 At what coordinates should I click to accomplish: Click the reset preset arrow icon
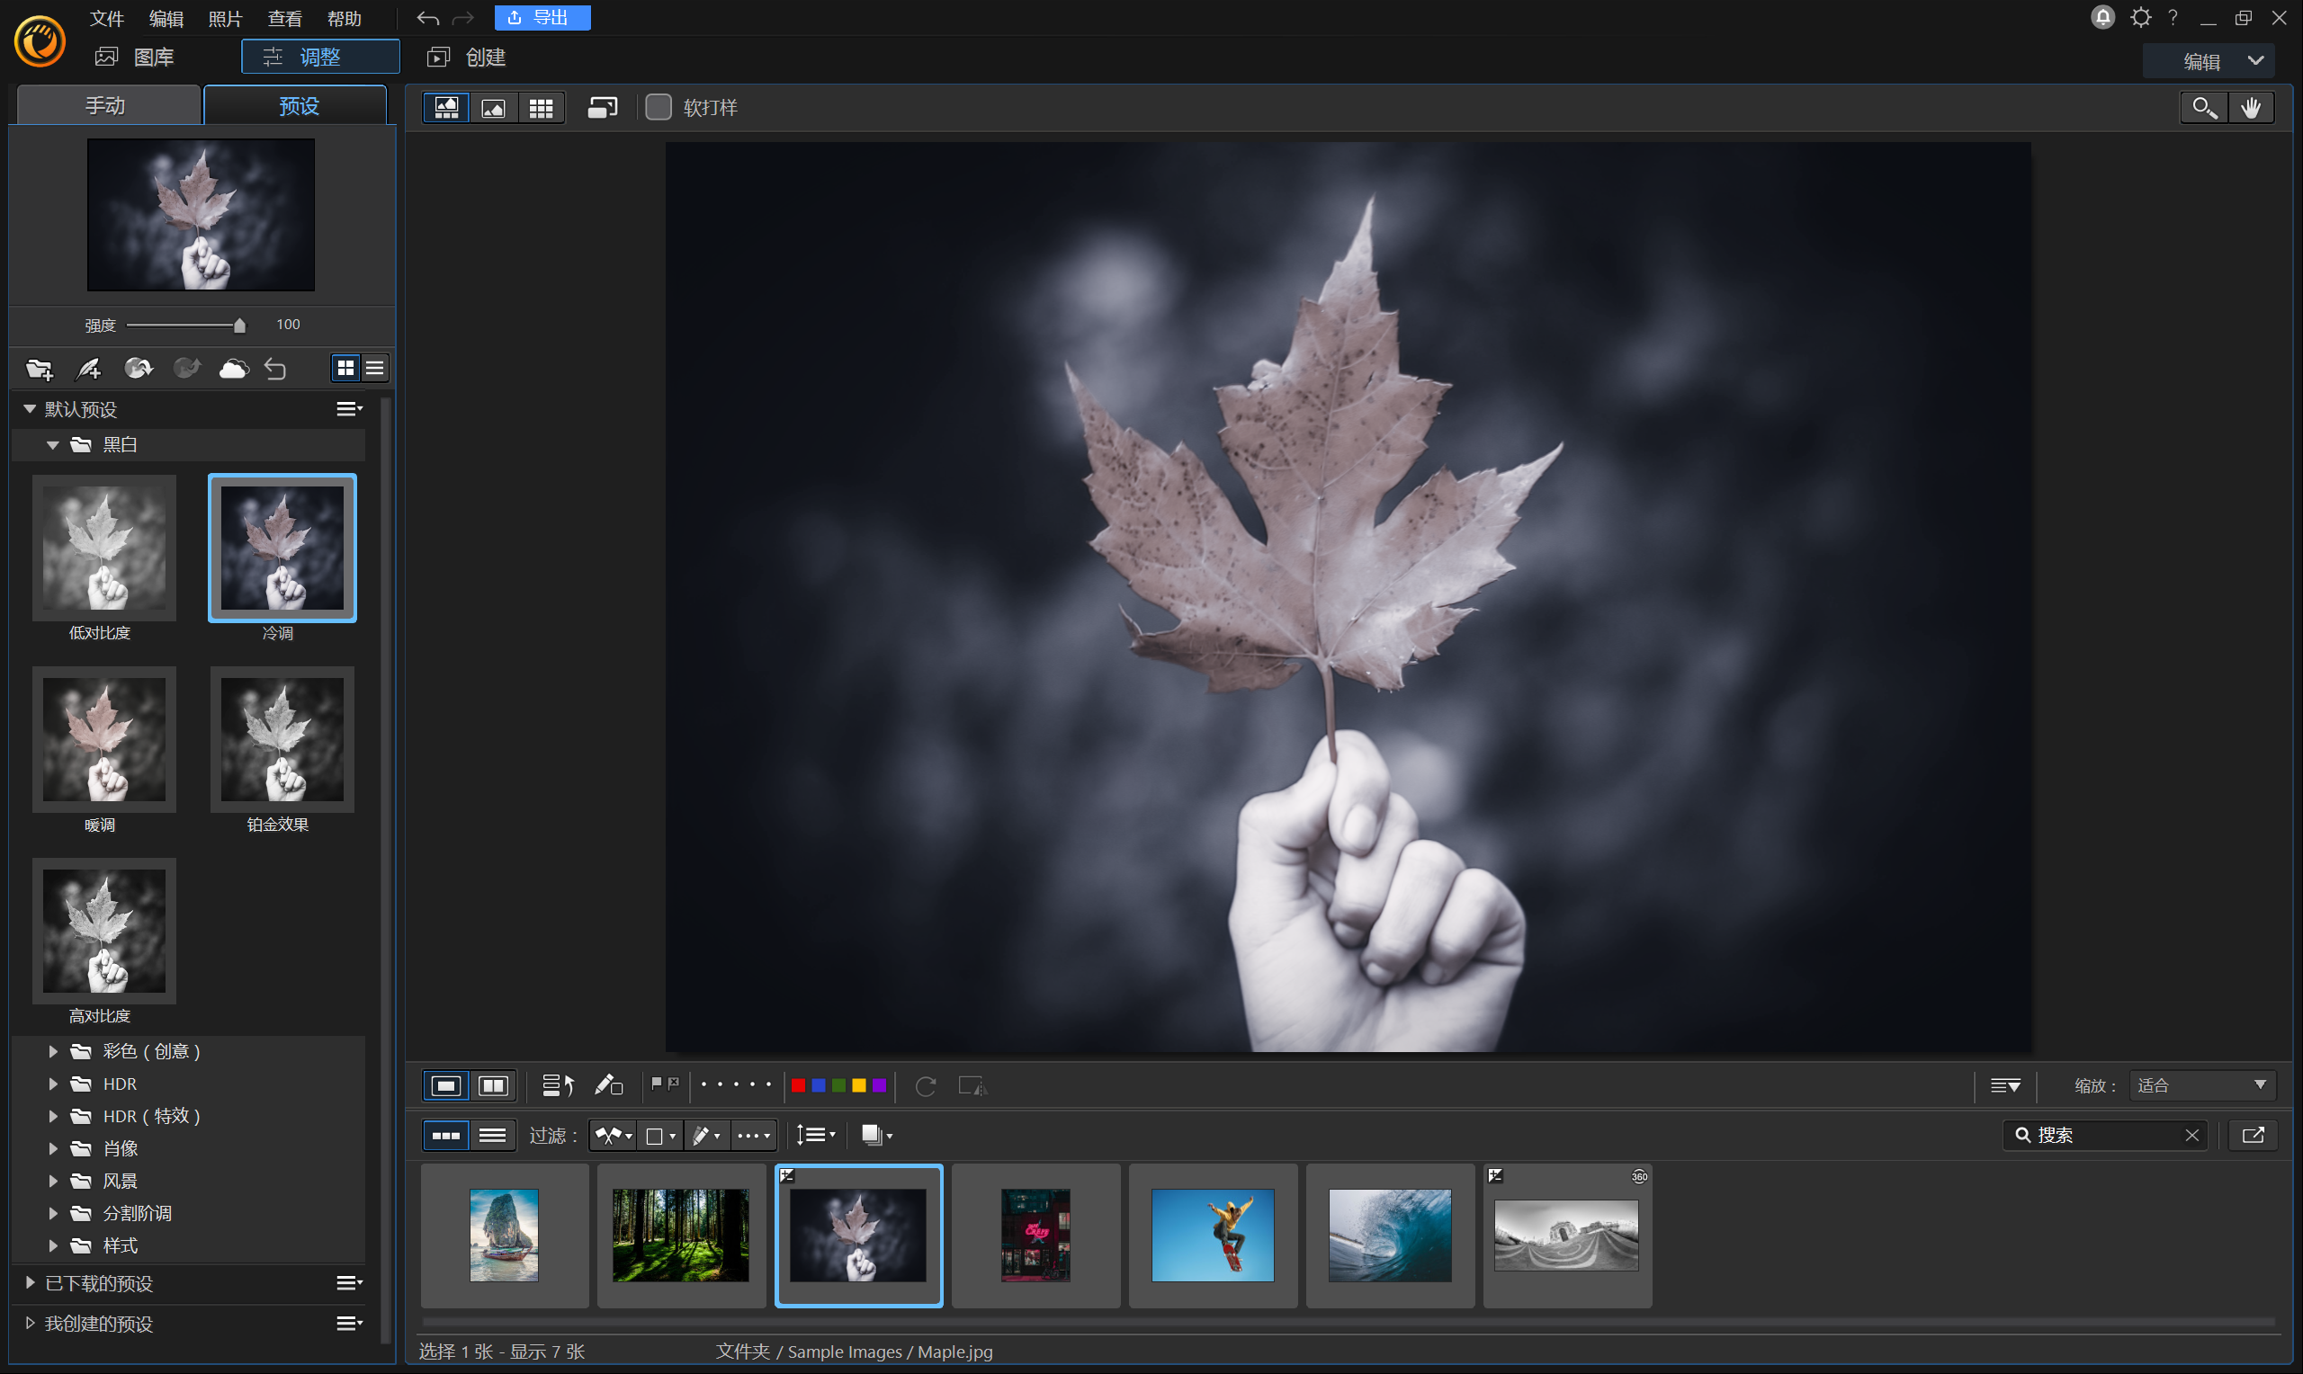pyautogui.click(x=276, y=370)
